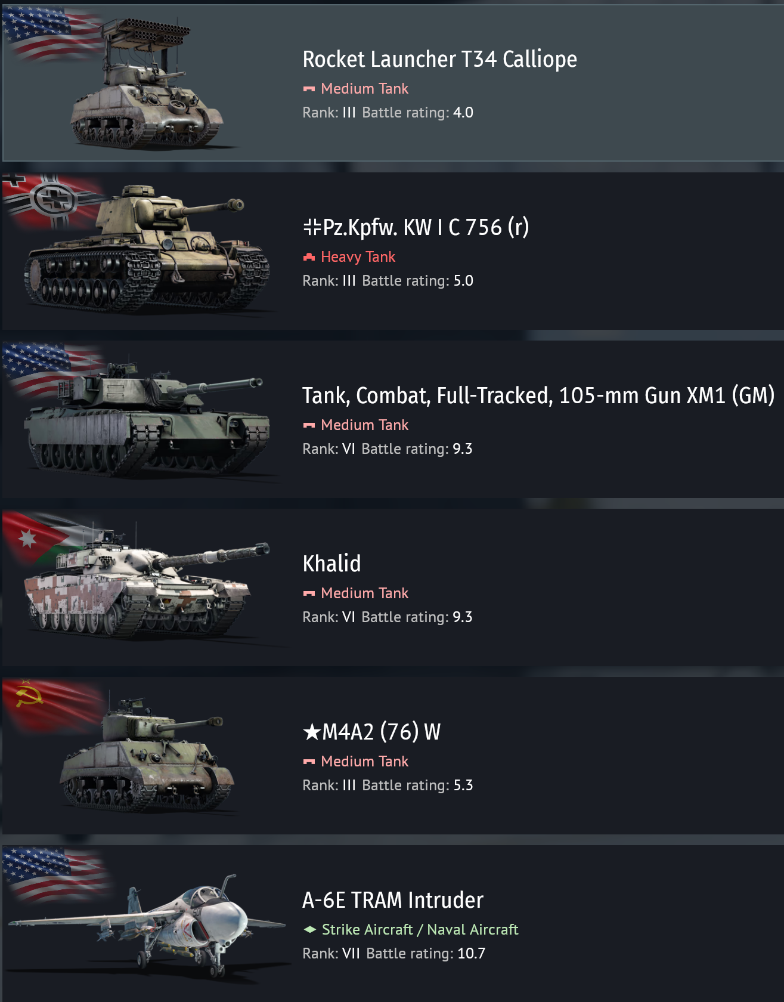This screenshot has width=784, height=1002.
Task: Open the M4A2 (76) W title
Action: 371,732
